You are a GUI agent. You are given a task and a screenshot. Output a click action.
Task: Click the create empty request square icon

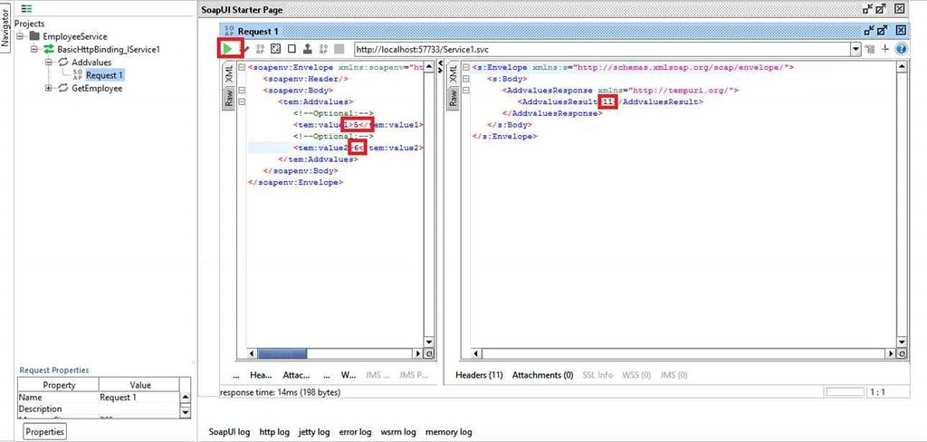coord(291,49)
